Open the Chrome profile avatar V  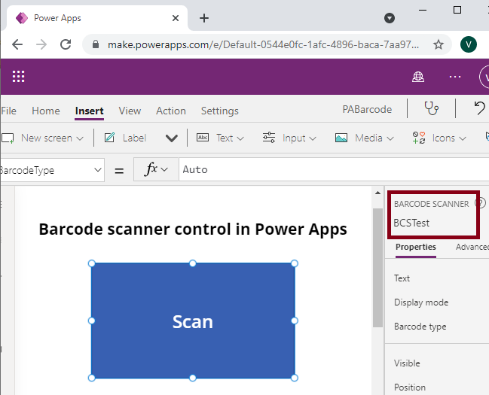469,44
